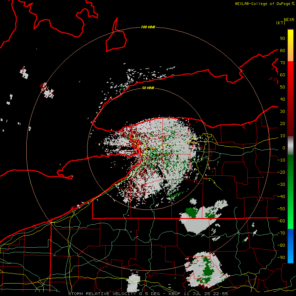Click the positive 40 knot scale label
The image size is (296, 296).
(x=283, y=99)
